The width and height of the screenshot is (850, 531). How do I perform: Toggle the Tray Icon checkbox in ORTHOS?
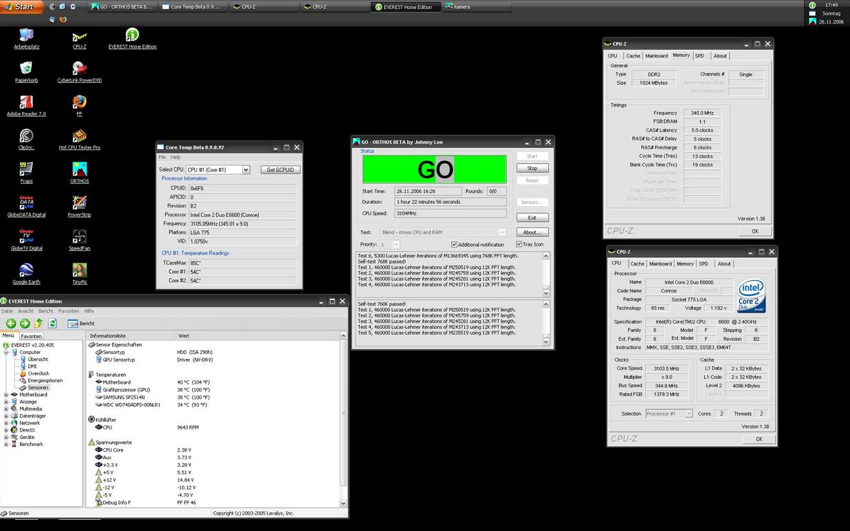click(x=519, y=244)
